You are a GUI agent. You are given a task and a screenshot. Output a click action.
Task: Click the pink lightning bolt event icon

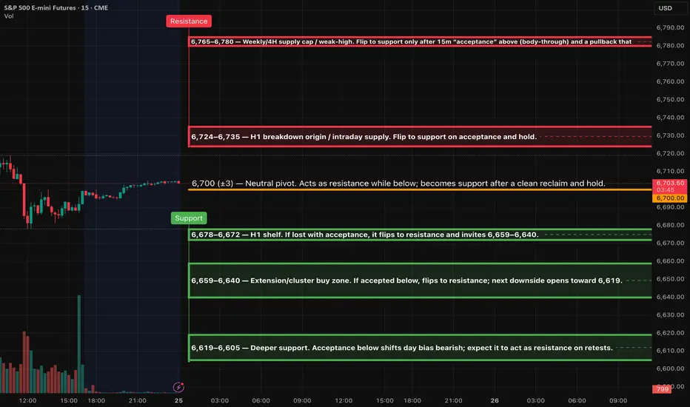coord(178,386)
